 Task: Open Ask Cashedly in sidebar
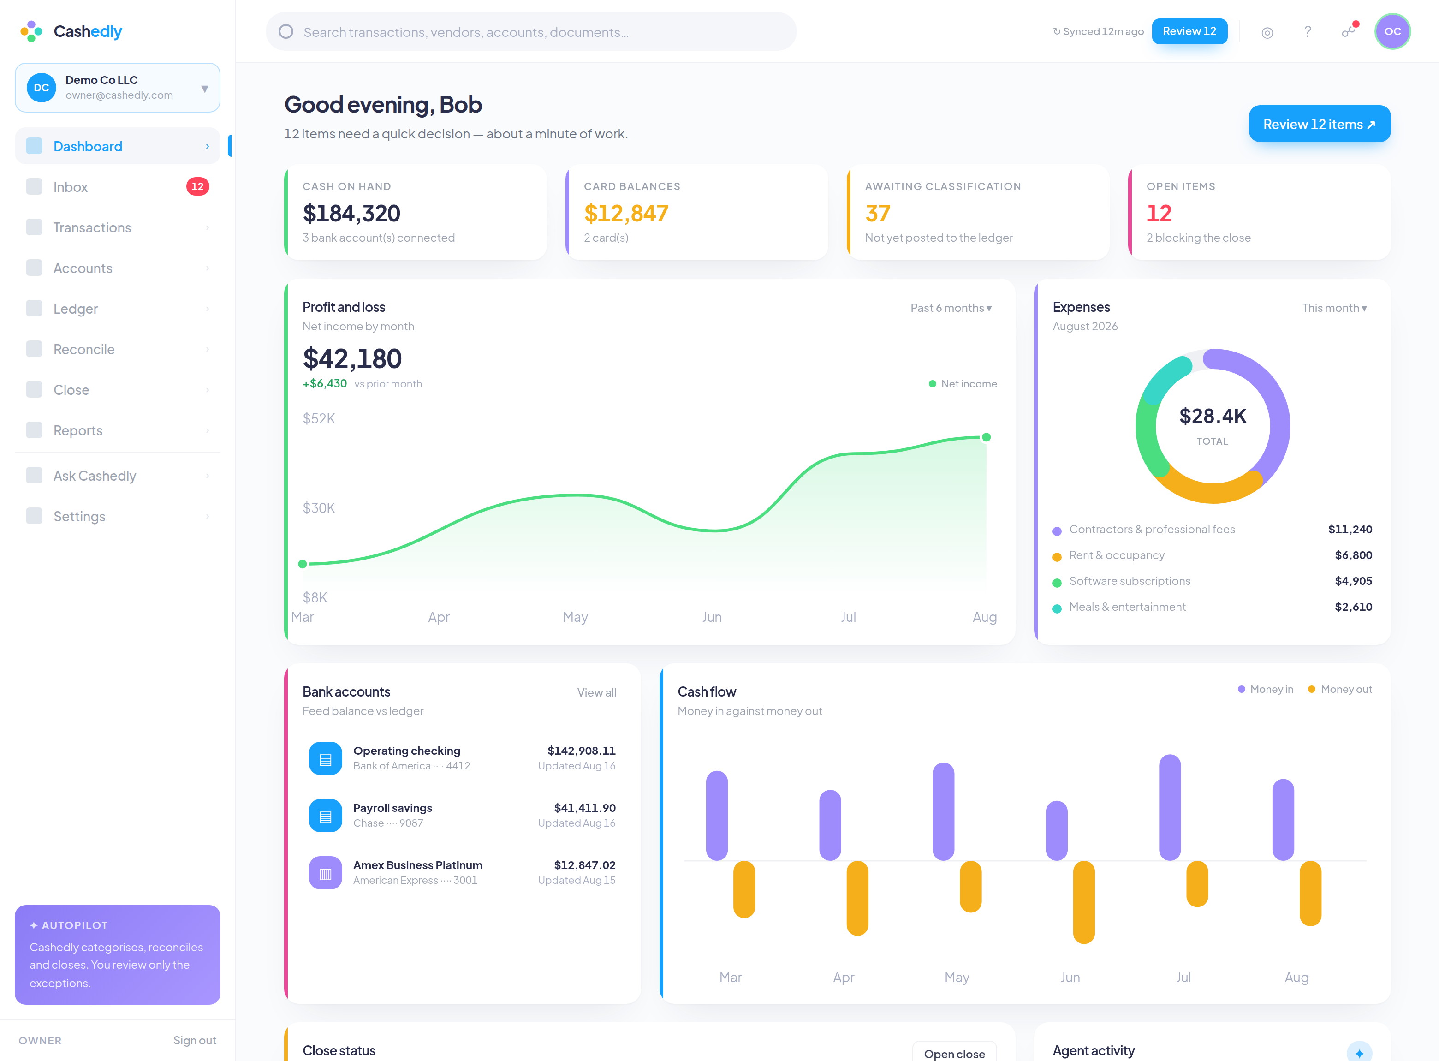tap(118, 475)
